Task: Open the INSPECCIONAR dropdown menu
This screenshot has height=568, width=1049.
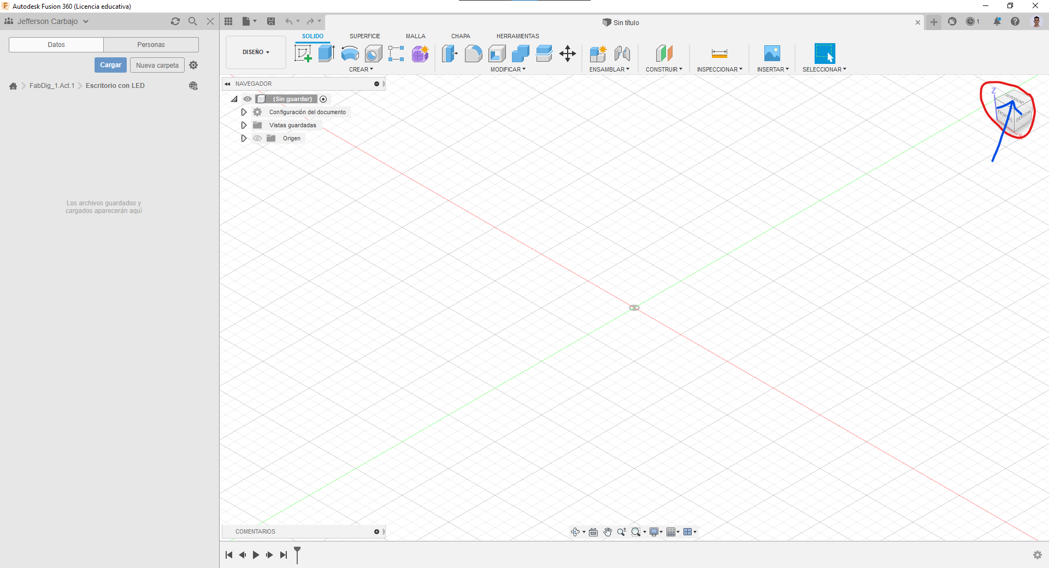Action: pos(720,69)
